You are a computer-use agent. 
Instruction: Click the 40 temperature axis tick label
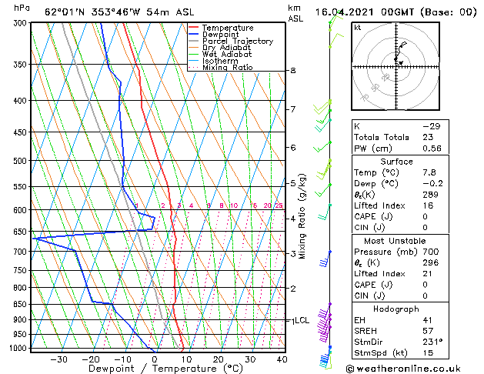282,359
